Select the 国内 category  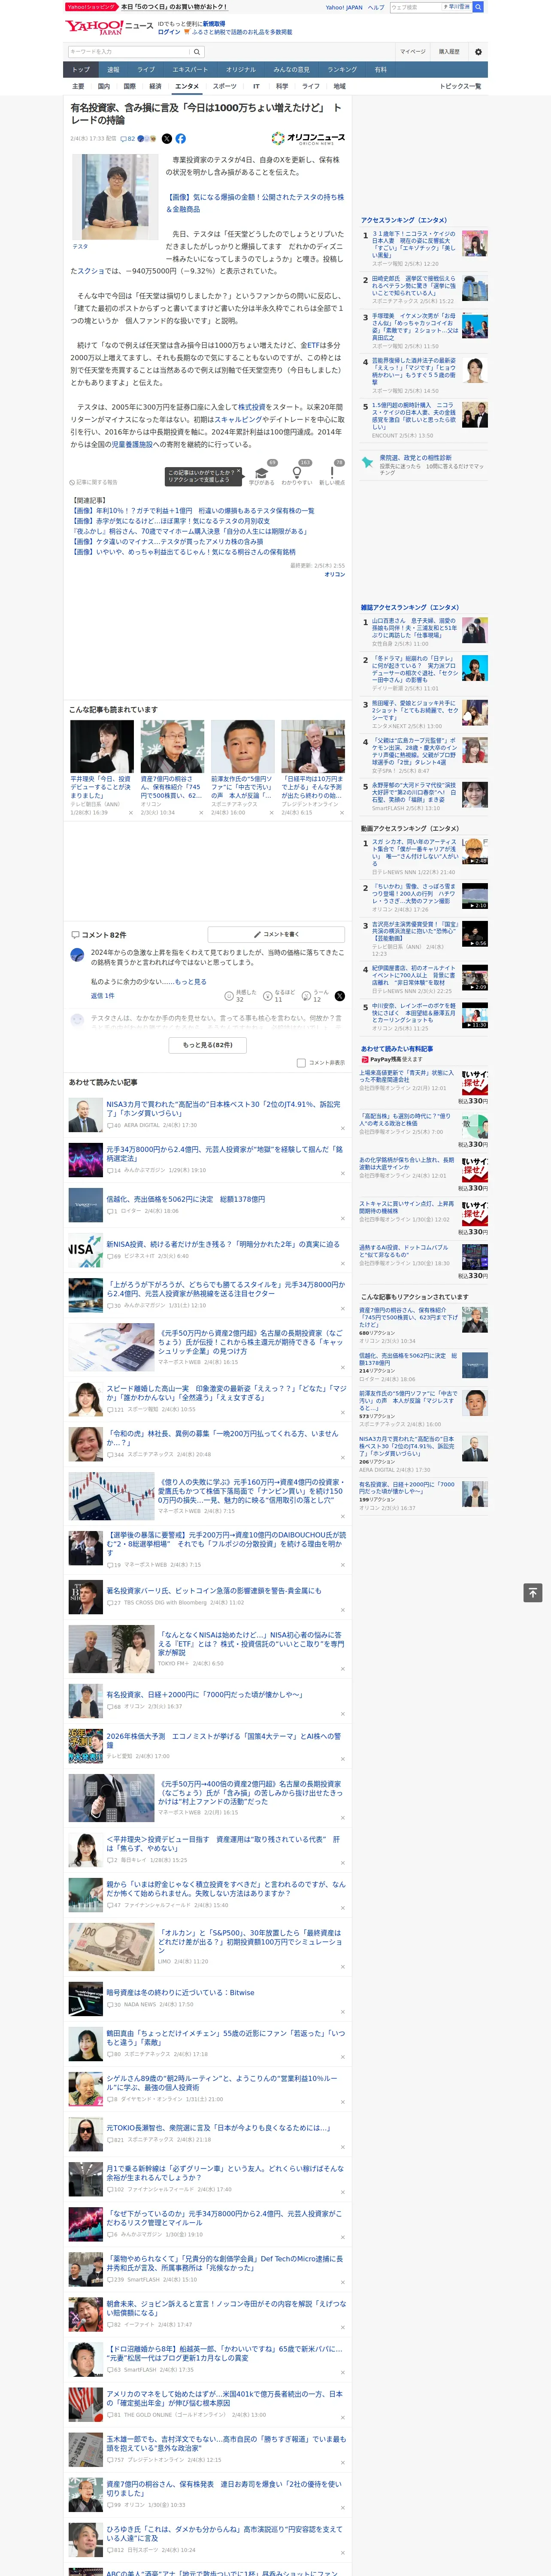[x=104, y=86]
